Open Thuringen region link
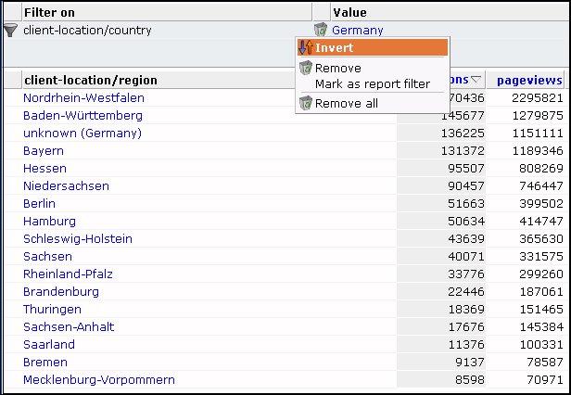571x395 pixels. 52,309
